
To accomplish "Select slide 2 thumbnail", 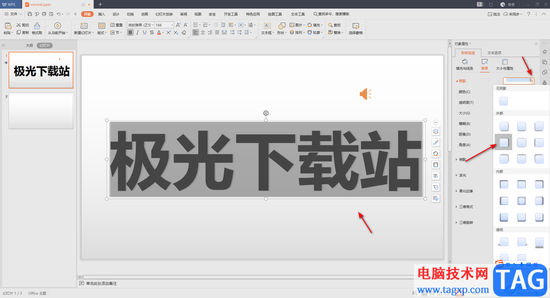I will click(41, 111).
